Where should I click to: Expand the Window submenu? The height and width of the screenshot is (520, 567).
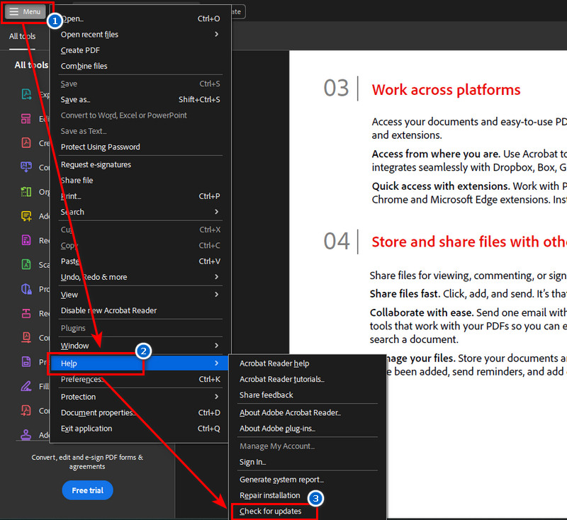[140, 346]
